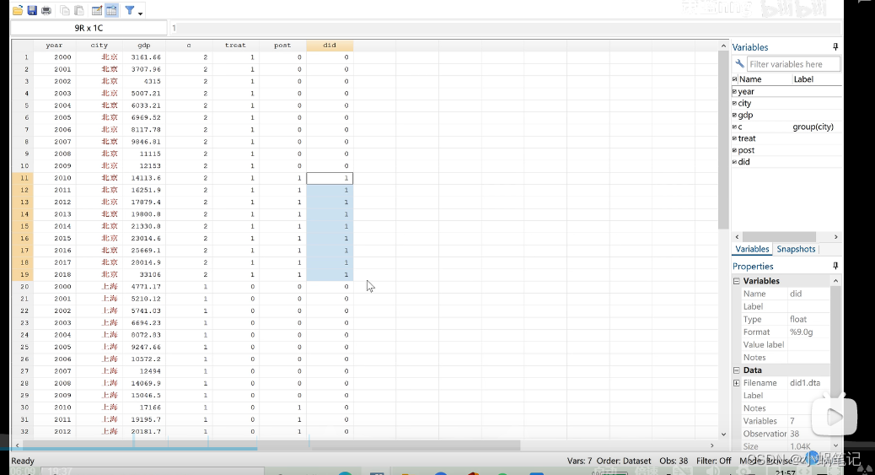This screenshot has height=475, width=875.
Task: Click the horizontal scrollbar thumb of the data grid
Action: [x=271, y=445]
